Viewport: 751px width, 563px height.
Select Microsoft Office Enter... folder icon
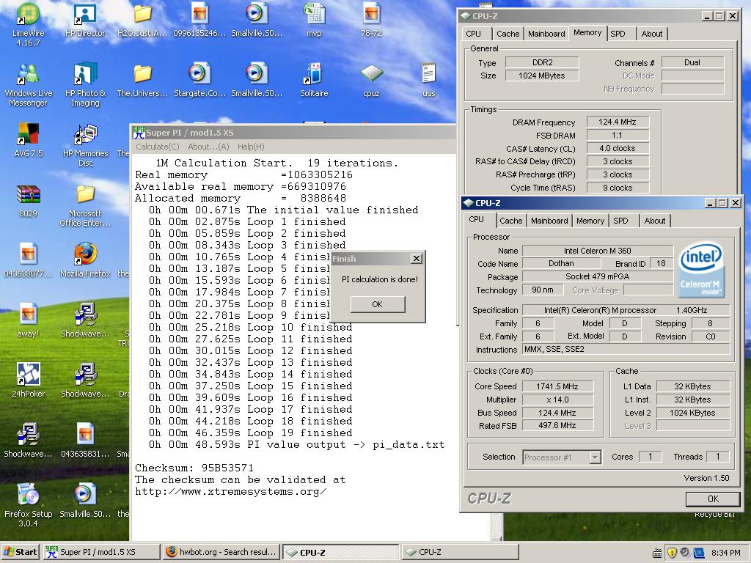coord(85,205)
